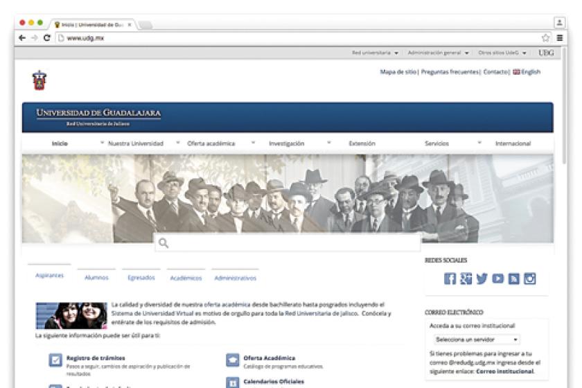
Task: Click the Calendarios Oficiales calendar icon
Action: [x=232, y=382]
